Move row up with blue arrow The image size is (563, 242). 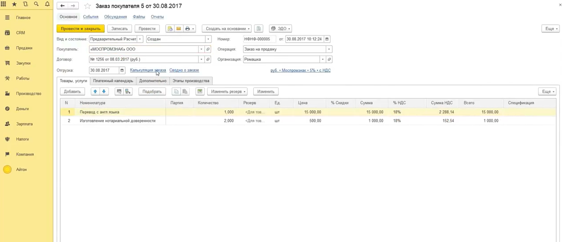[95, 91]
